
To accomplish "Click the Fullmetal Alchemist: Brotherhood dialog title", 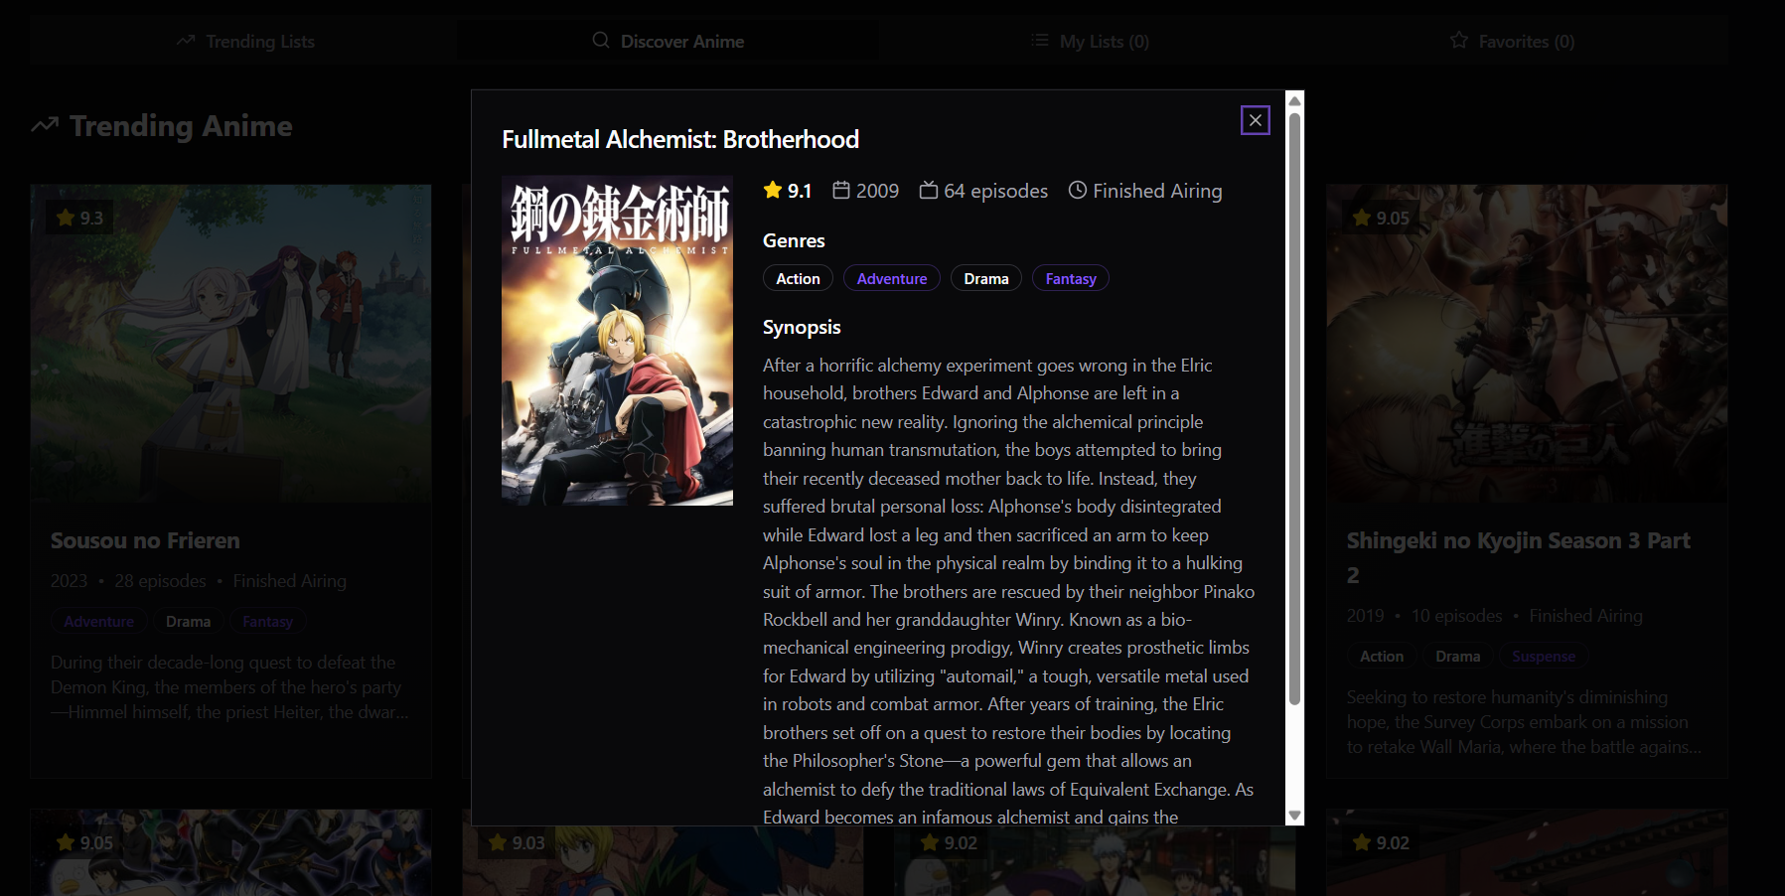I will [x=680, y=139].
